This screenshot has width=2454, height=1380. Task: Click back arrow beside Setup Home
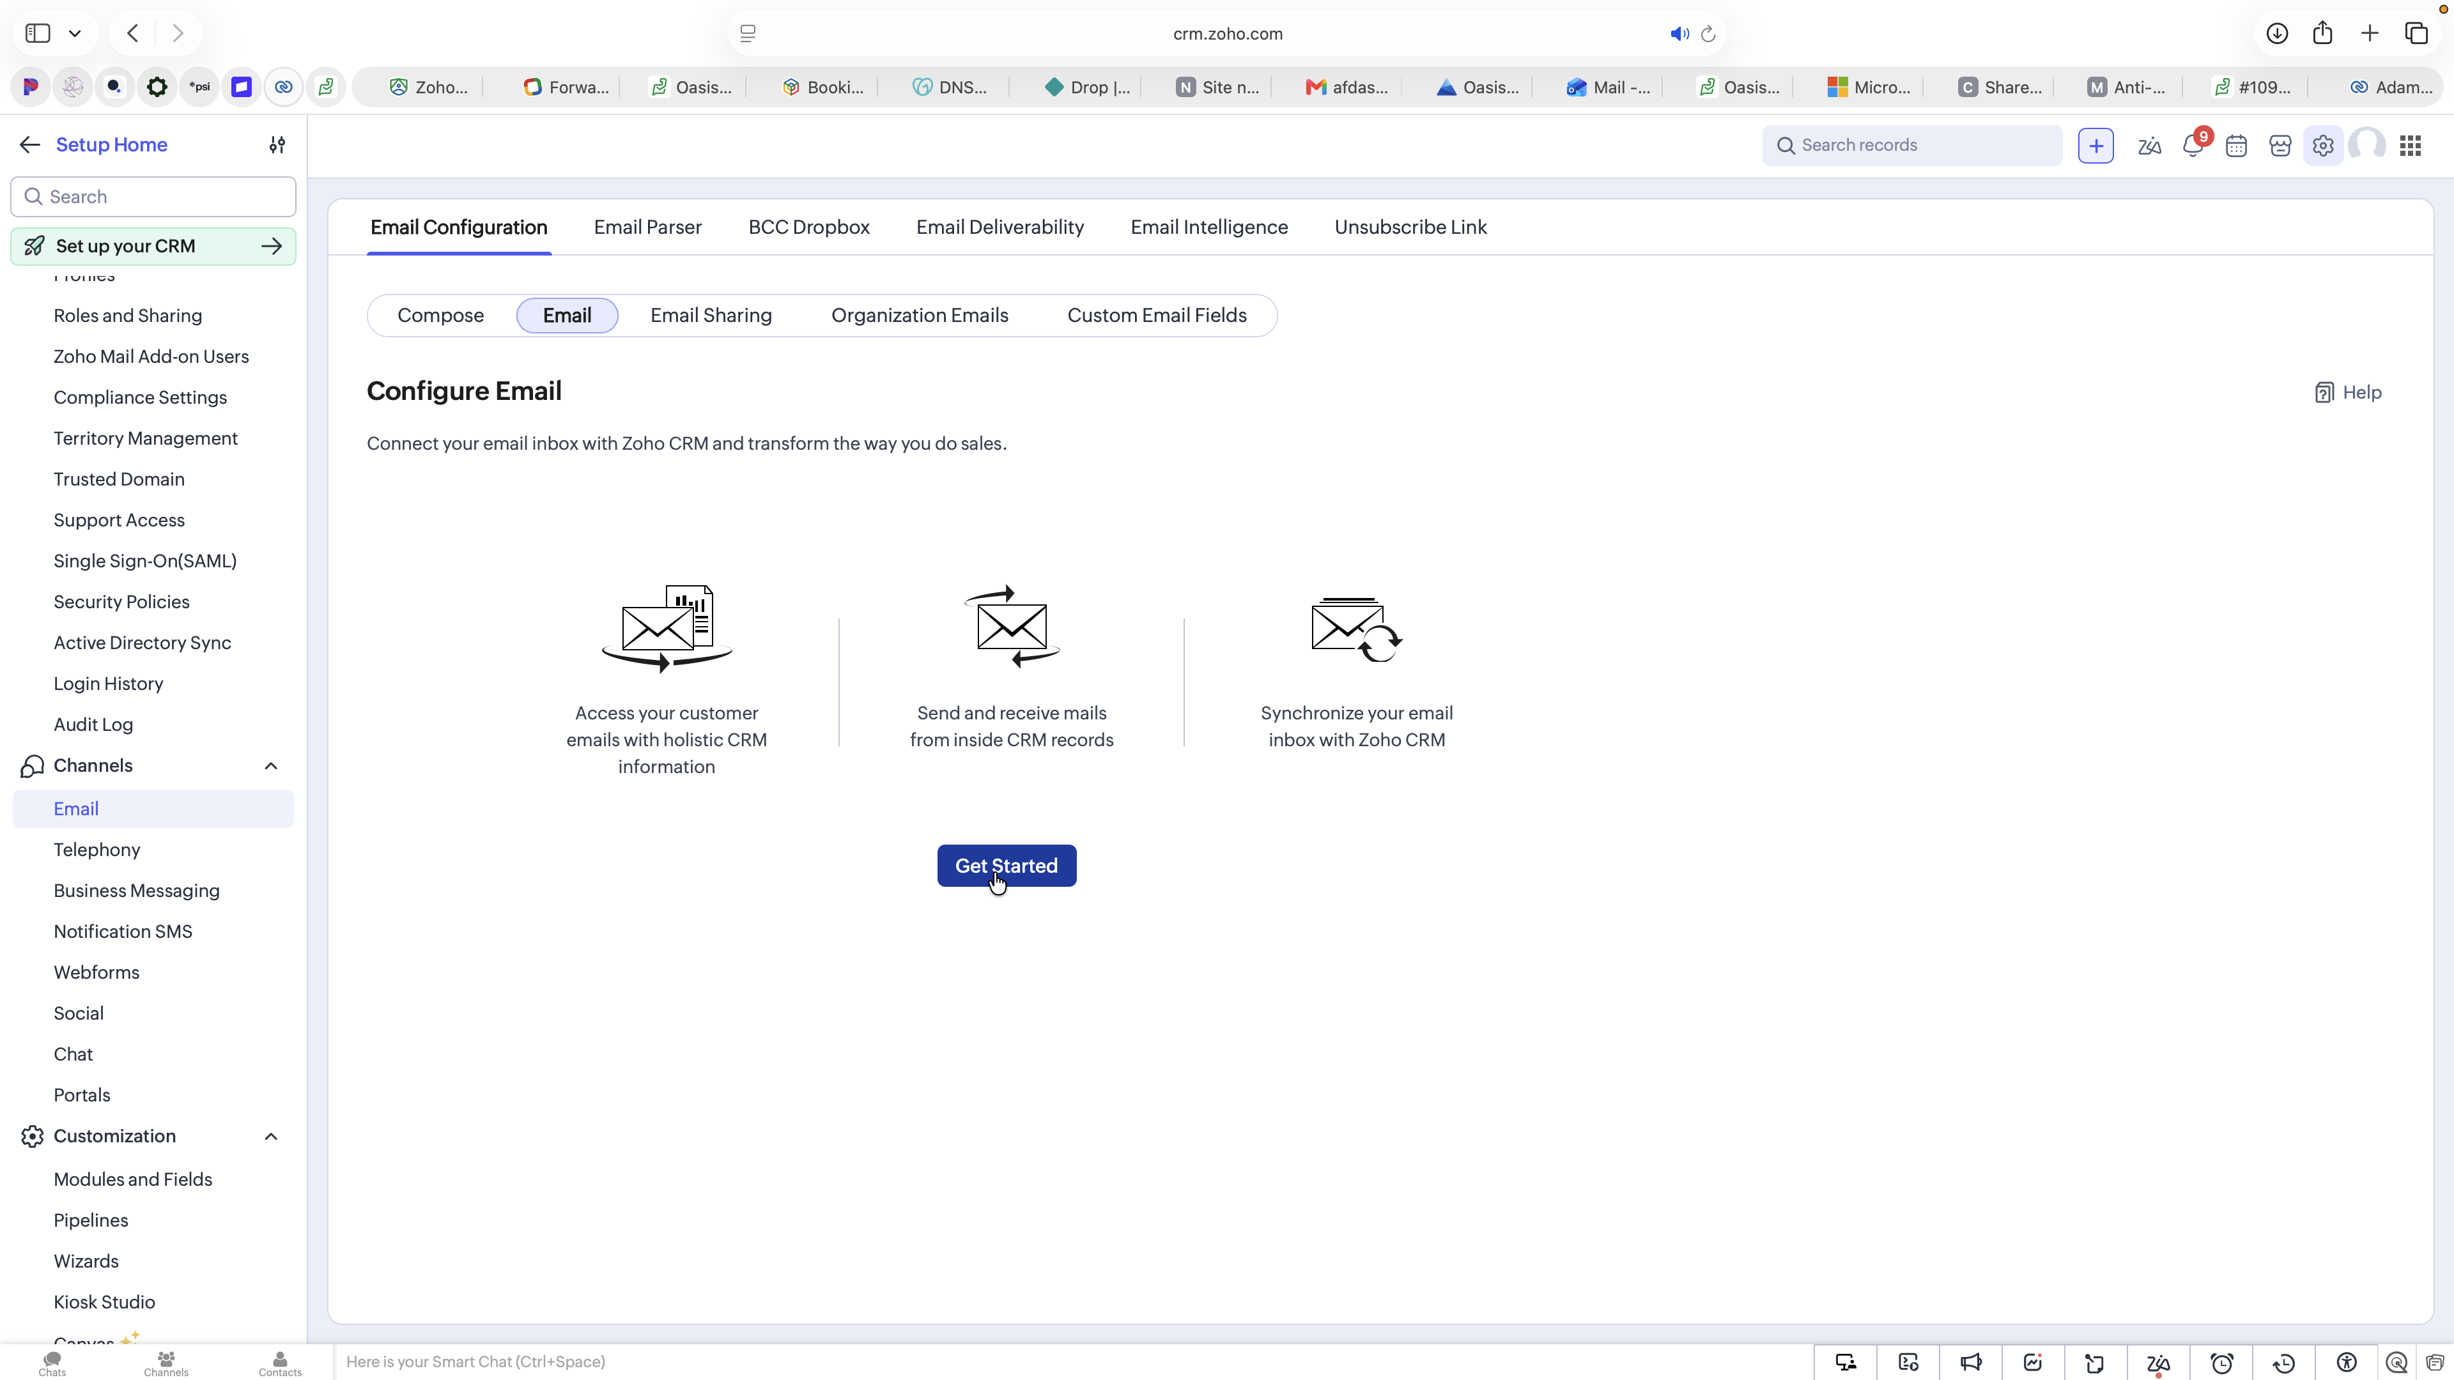(x=29, y=145)
